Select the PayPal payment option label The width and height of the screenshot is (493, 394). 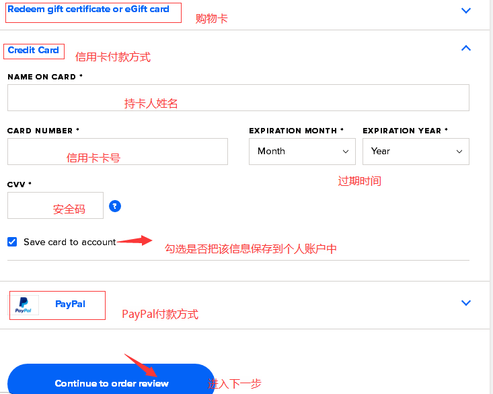[x=70, y=304]
